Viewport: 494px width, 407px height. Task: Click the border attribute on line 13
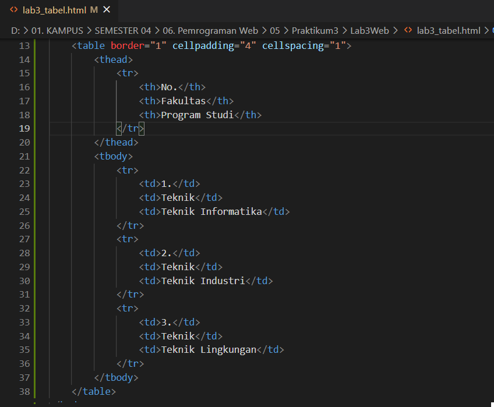tap(128, 45)
